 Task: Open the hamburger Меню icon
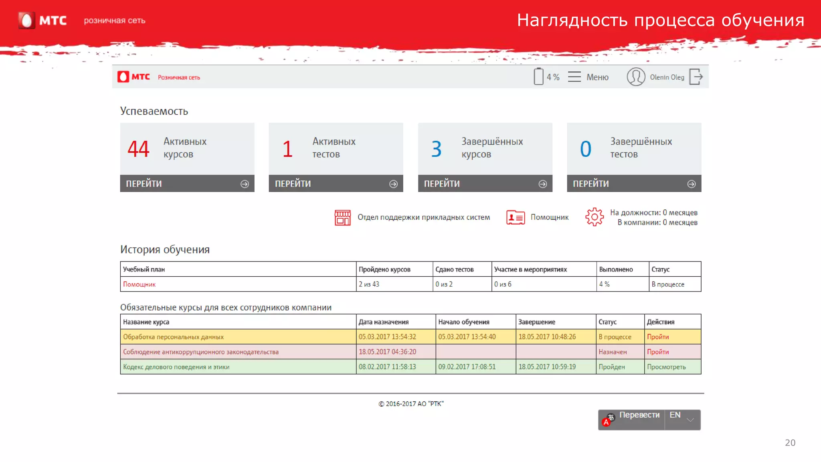point(574,77)
